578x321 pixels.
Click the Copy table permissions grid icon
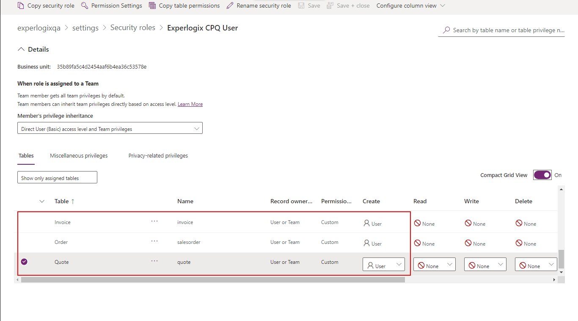point(152,6)
